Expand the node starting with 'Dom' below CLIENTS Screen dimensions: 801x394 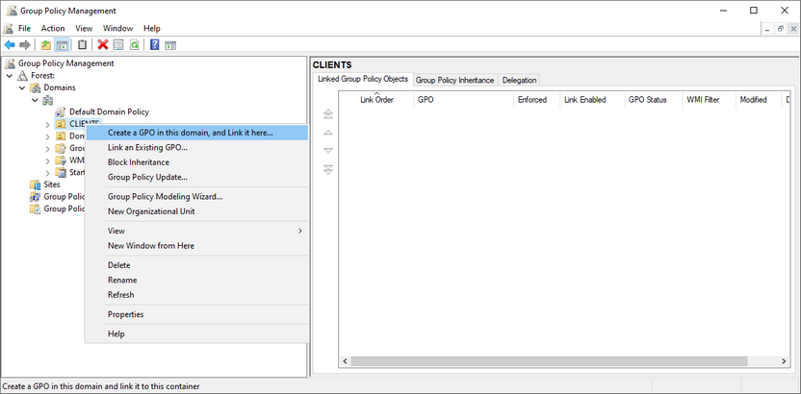click(47, 136)
